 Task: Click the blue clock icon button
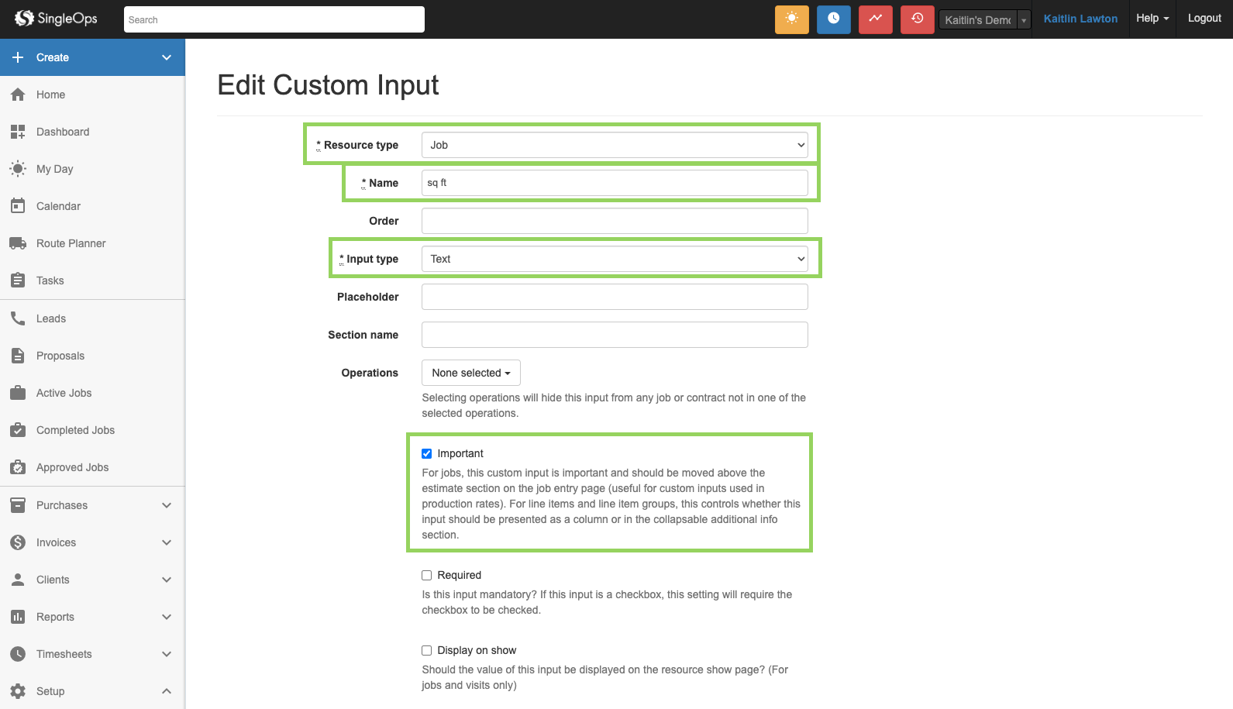[x=833, y=19]
